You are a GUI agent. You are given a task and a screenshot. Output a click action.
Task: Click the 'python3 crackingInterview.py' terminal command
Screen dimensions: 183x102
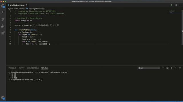pos(54,73)
